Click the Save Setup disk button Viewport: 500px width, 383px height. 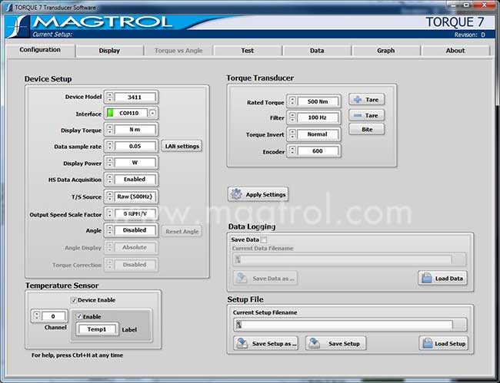[335, 343]
